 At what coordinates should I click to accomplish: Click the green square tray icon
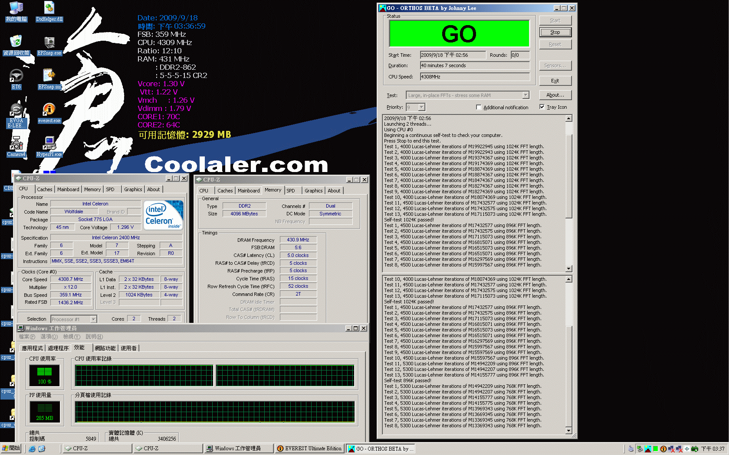click(656, 449)
